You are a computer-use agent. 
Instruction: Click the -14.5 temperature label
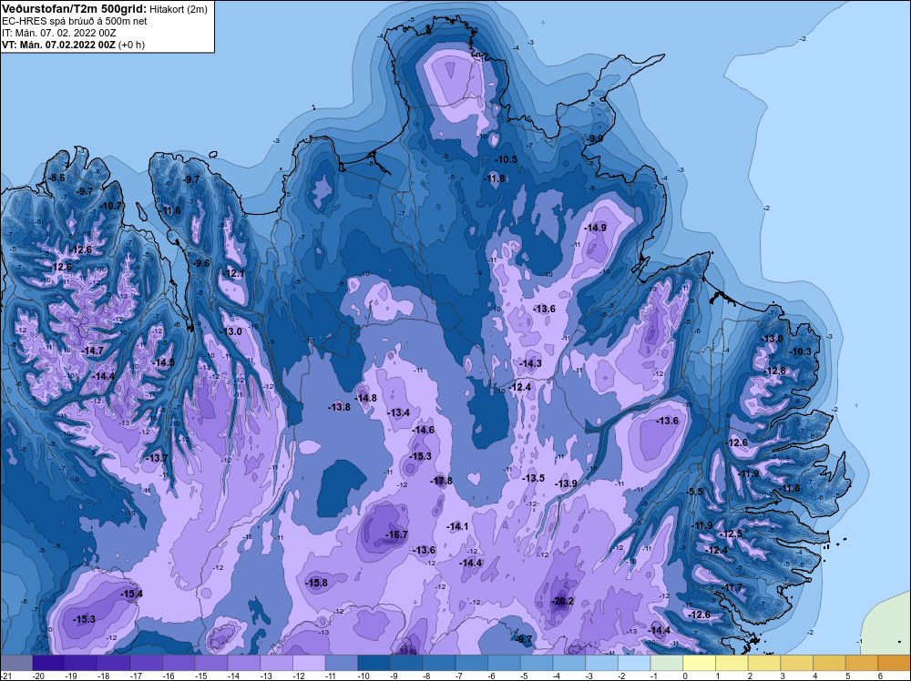point(163,362)
